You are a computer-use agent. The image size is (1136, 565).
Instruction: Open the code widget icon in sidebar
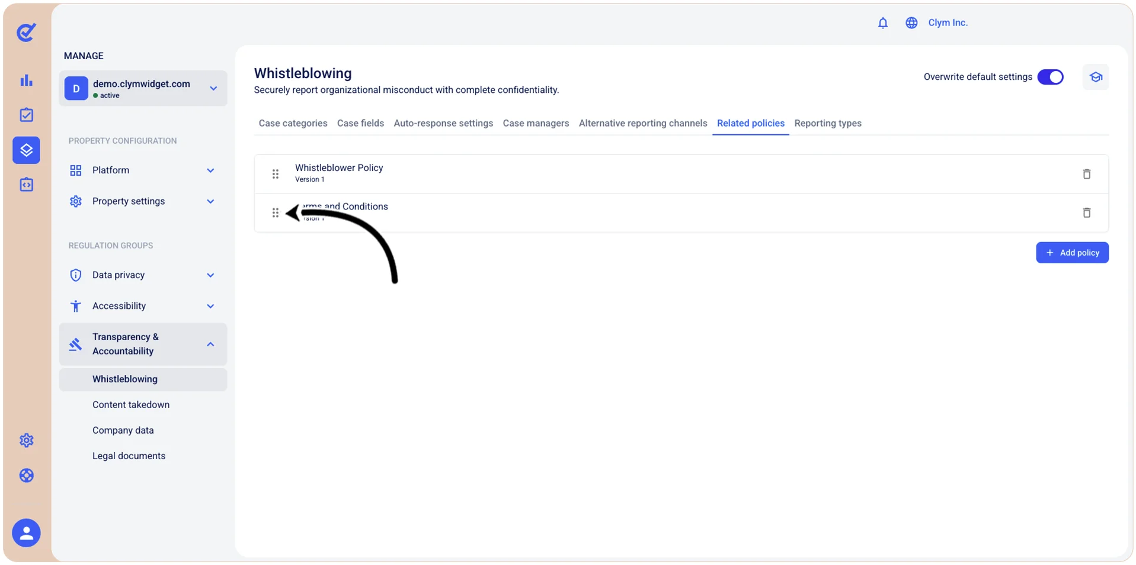coord(26,185)
